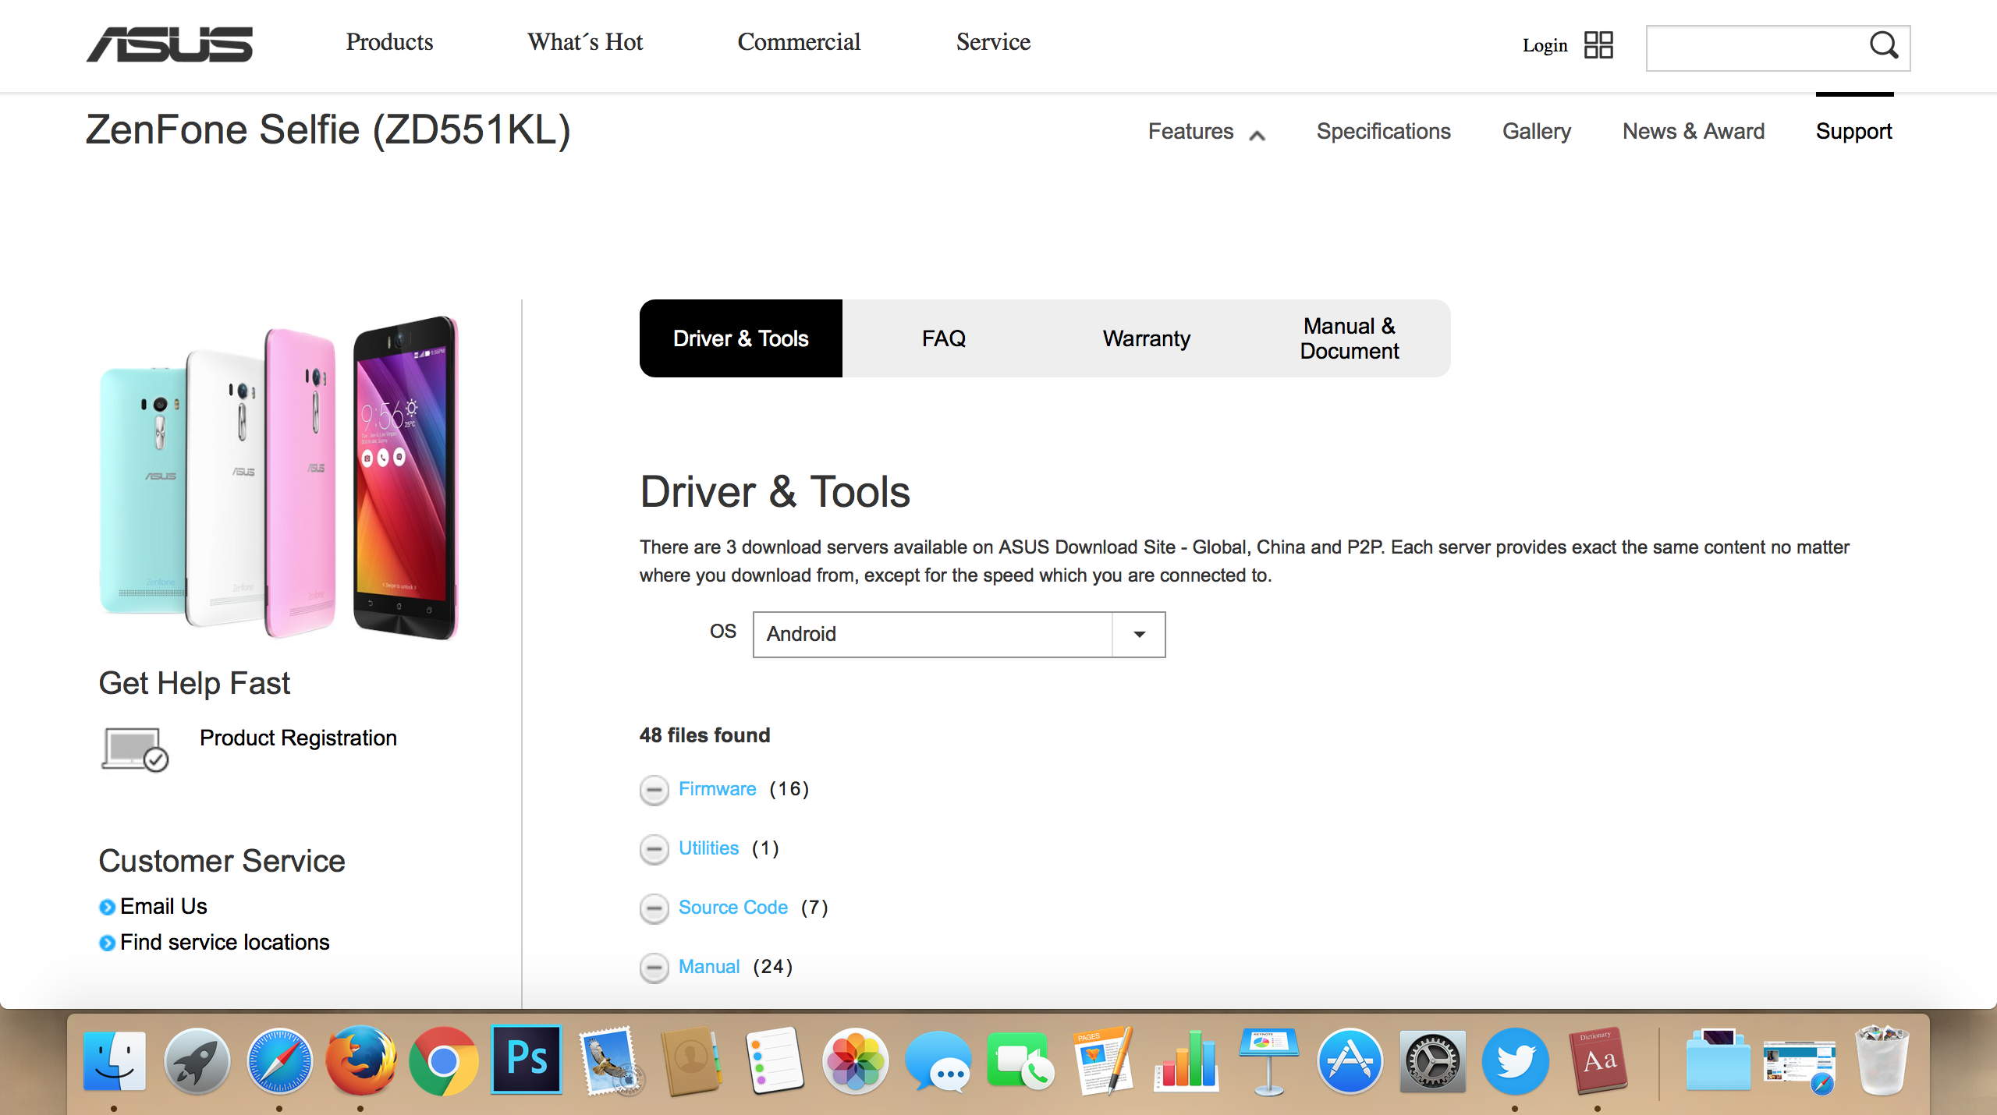Expand the Features chevron menu
1997x1115 pixels.
tap(1256, 135)
